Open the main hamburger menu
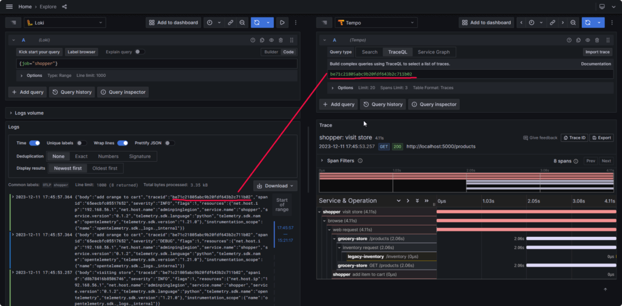The image size is (622, 306). point(9,7)
